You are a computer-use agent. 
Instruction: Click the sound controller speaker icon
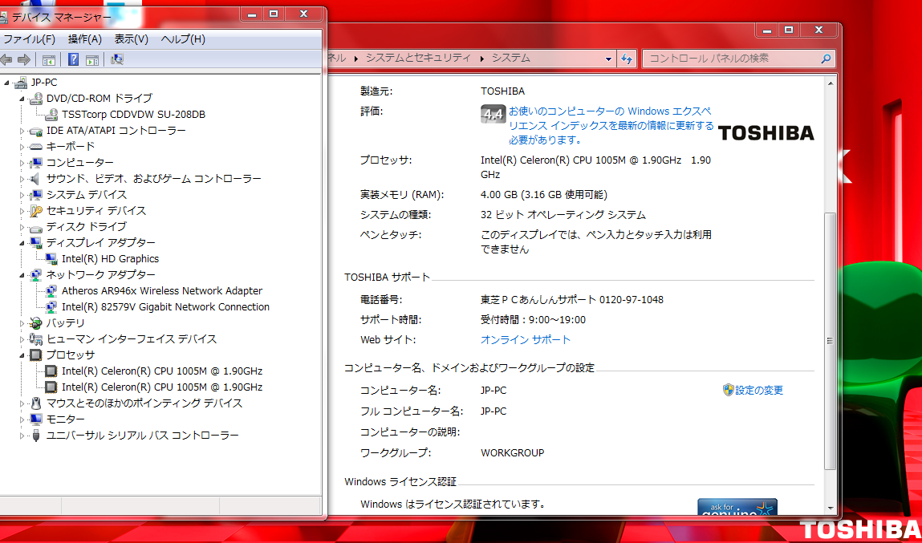pyautogui.click(x=36, y=179)
